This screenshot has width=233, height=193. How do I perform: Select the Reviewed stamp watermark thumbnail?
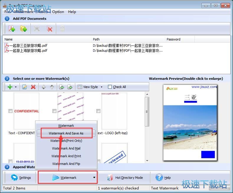pyautogui.click(x=114, y=153)
